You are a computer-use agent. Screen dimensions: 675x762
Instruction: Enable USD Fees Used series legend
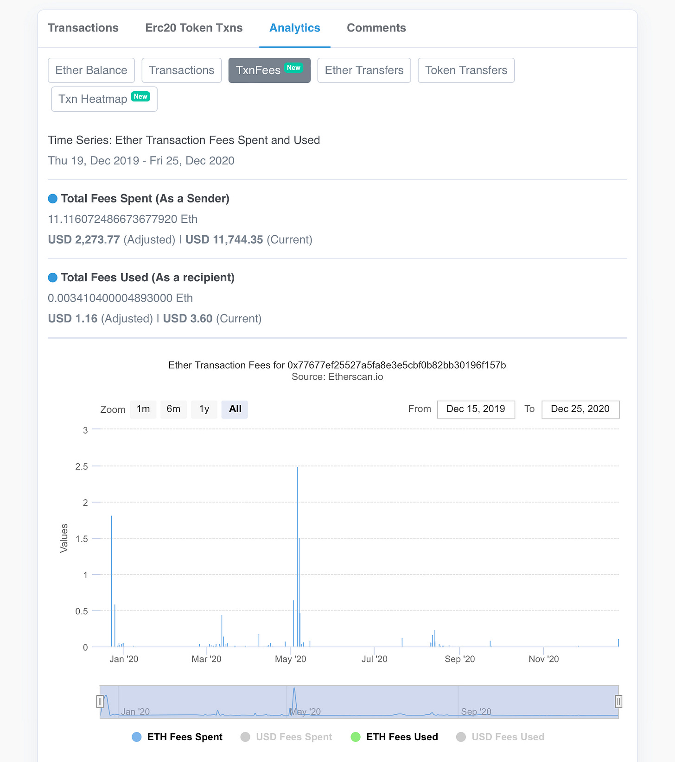tap(501, 737)
